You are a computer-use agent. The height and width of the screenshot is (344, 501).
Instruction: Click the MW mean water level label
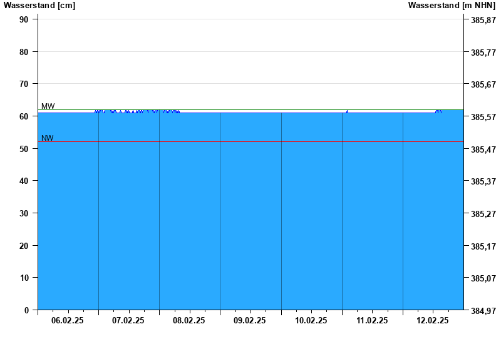click(x=48, y=106)
